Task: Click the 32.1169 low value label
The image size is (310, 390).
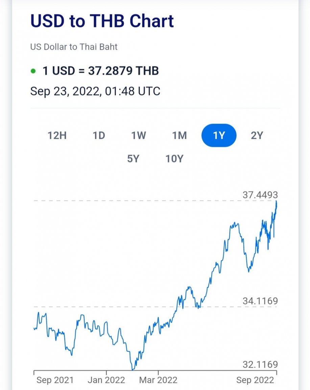Action: pyautogui.click(x=260, y=364)
